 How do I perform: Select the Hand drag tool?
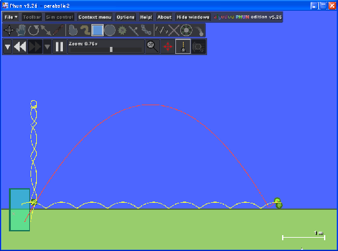pyautogui.click(x=21, y=30)
